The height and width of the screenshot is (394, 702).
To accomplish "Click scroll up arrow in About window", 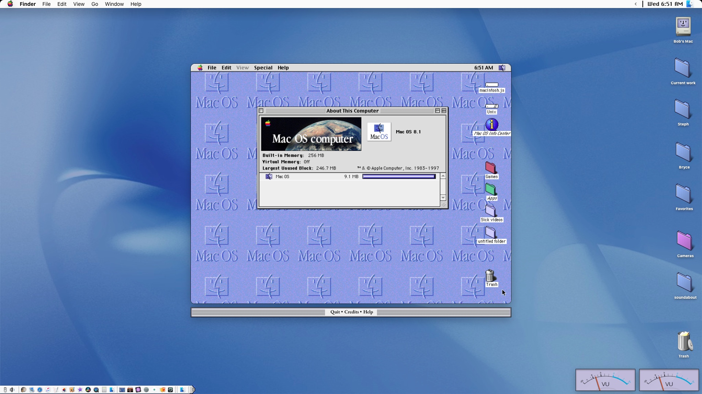I will (x=443, y=176).
